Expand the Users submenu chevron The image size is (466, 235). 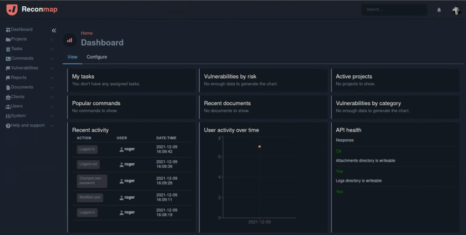click(x=52, y=107)
